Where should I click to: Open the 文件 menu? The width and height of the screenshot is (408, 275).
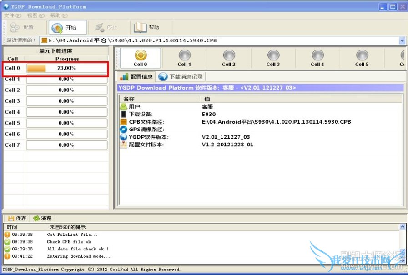coord(13,15)
